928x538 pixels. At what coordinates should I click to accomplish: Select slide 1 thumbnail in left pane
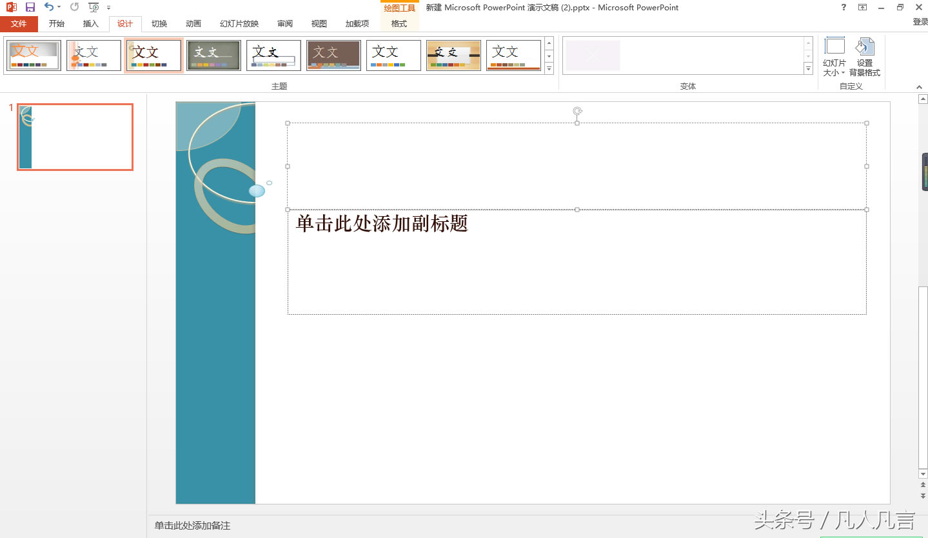click(x=74, y=136)
